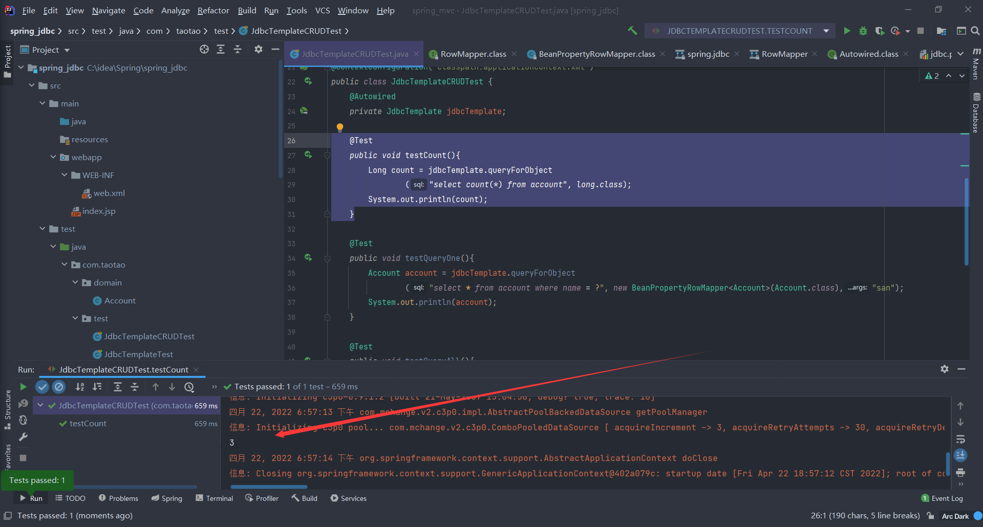Toggle Show Passed tests filter

pos(42,387)
